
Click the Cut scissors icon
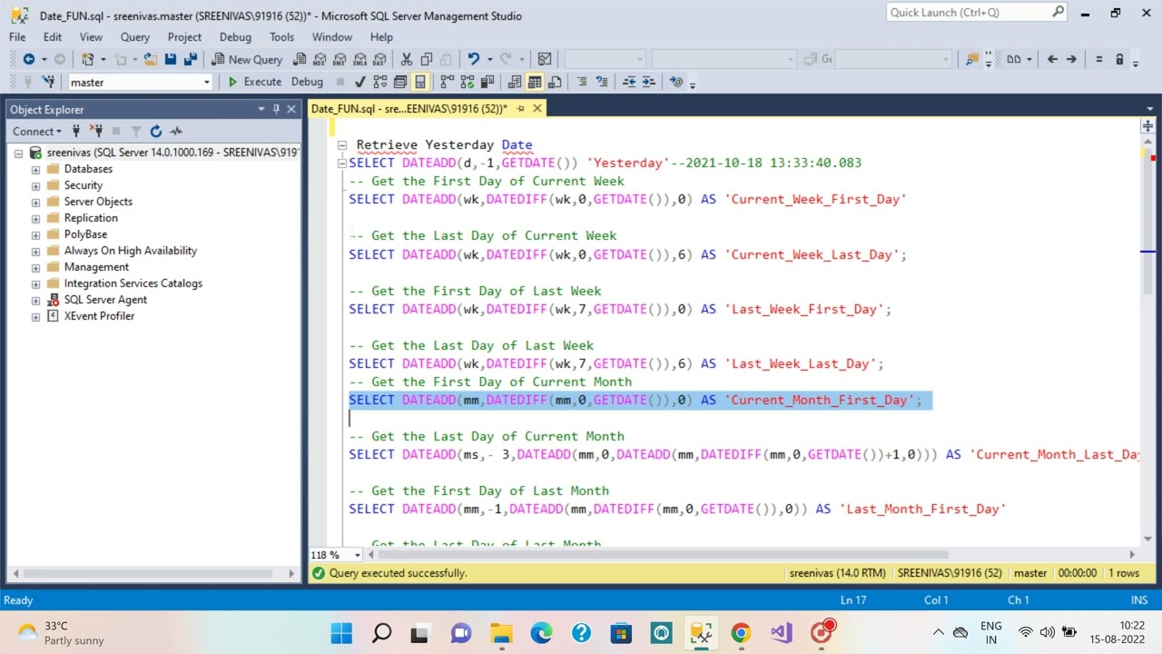(x=406, y=59)
